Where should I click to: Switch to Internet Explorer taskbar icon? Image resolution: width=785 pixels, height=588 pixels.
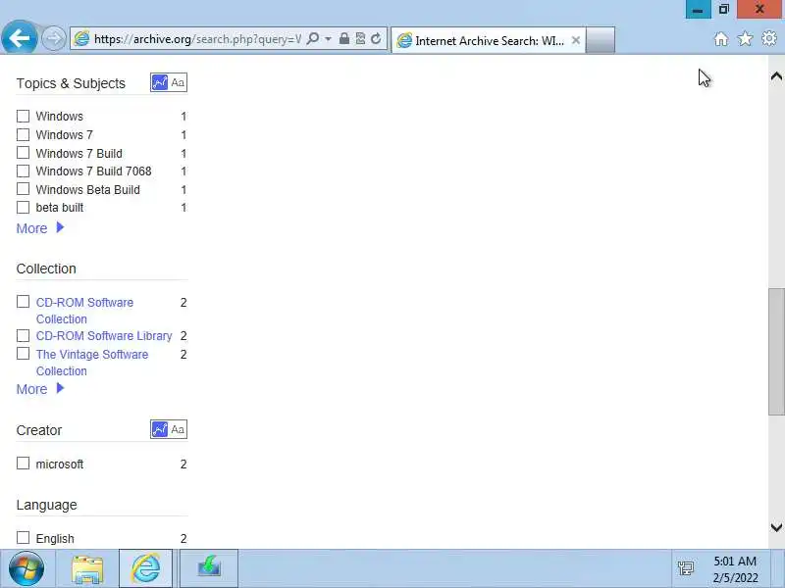[145, 568]
